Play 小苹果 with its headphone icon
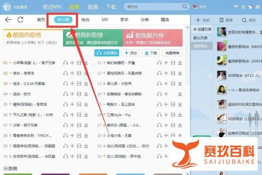Screen dimensions: 262x175 click(x=65, y=63)
